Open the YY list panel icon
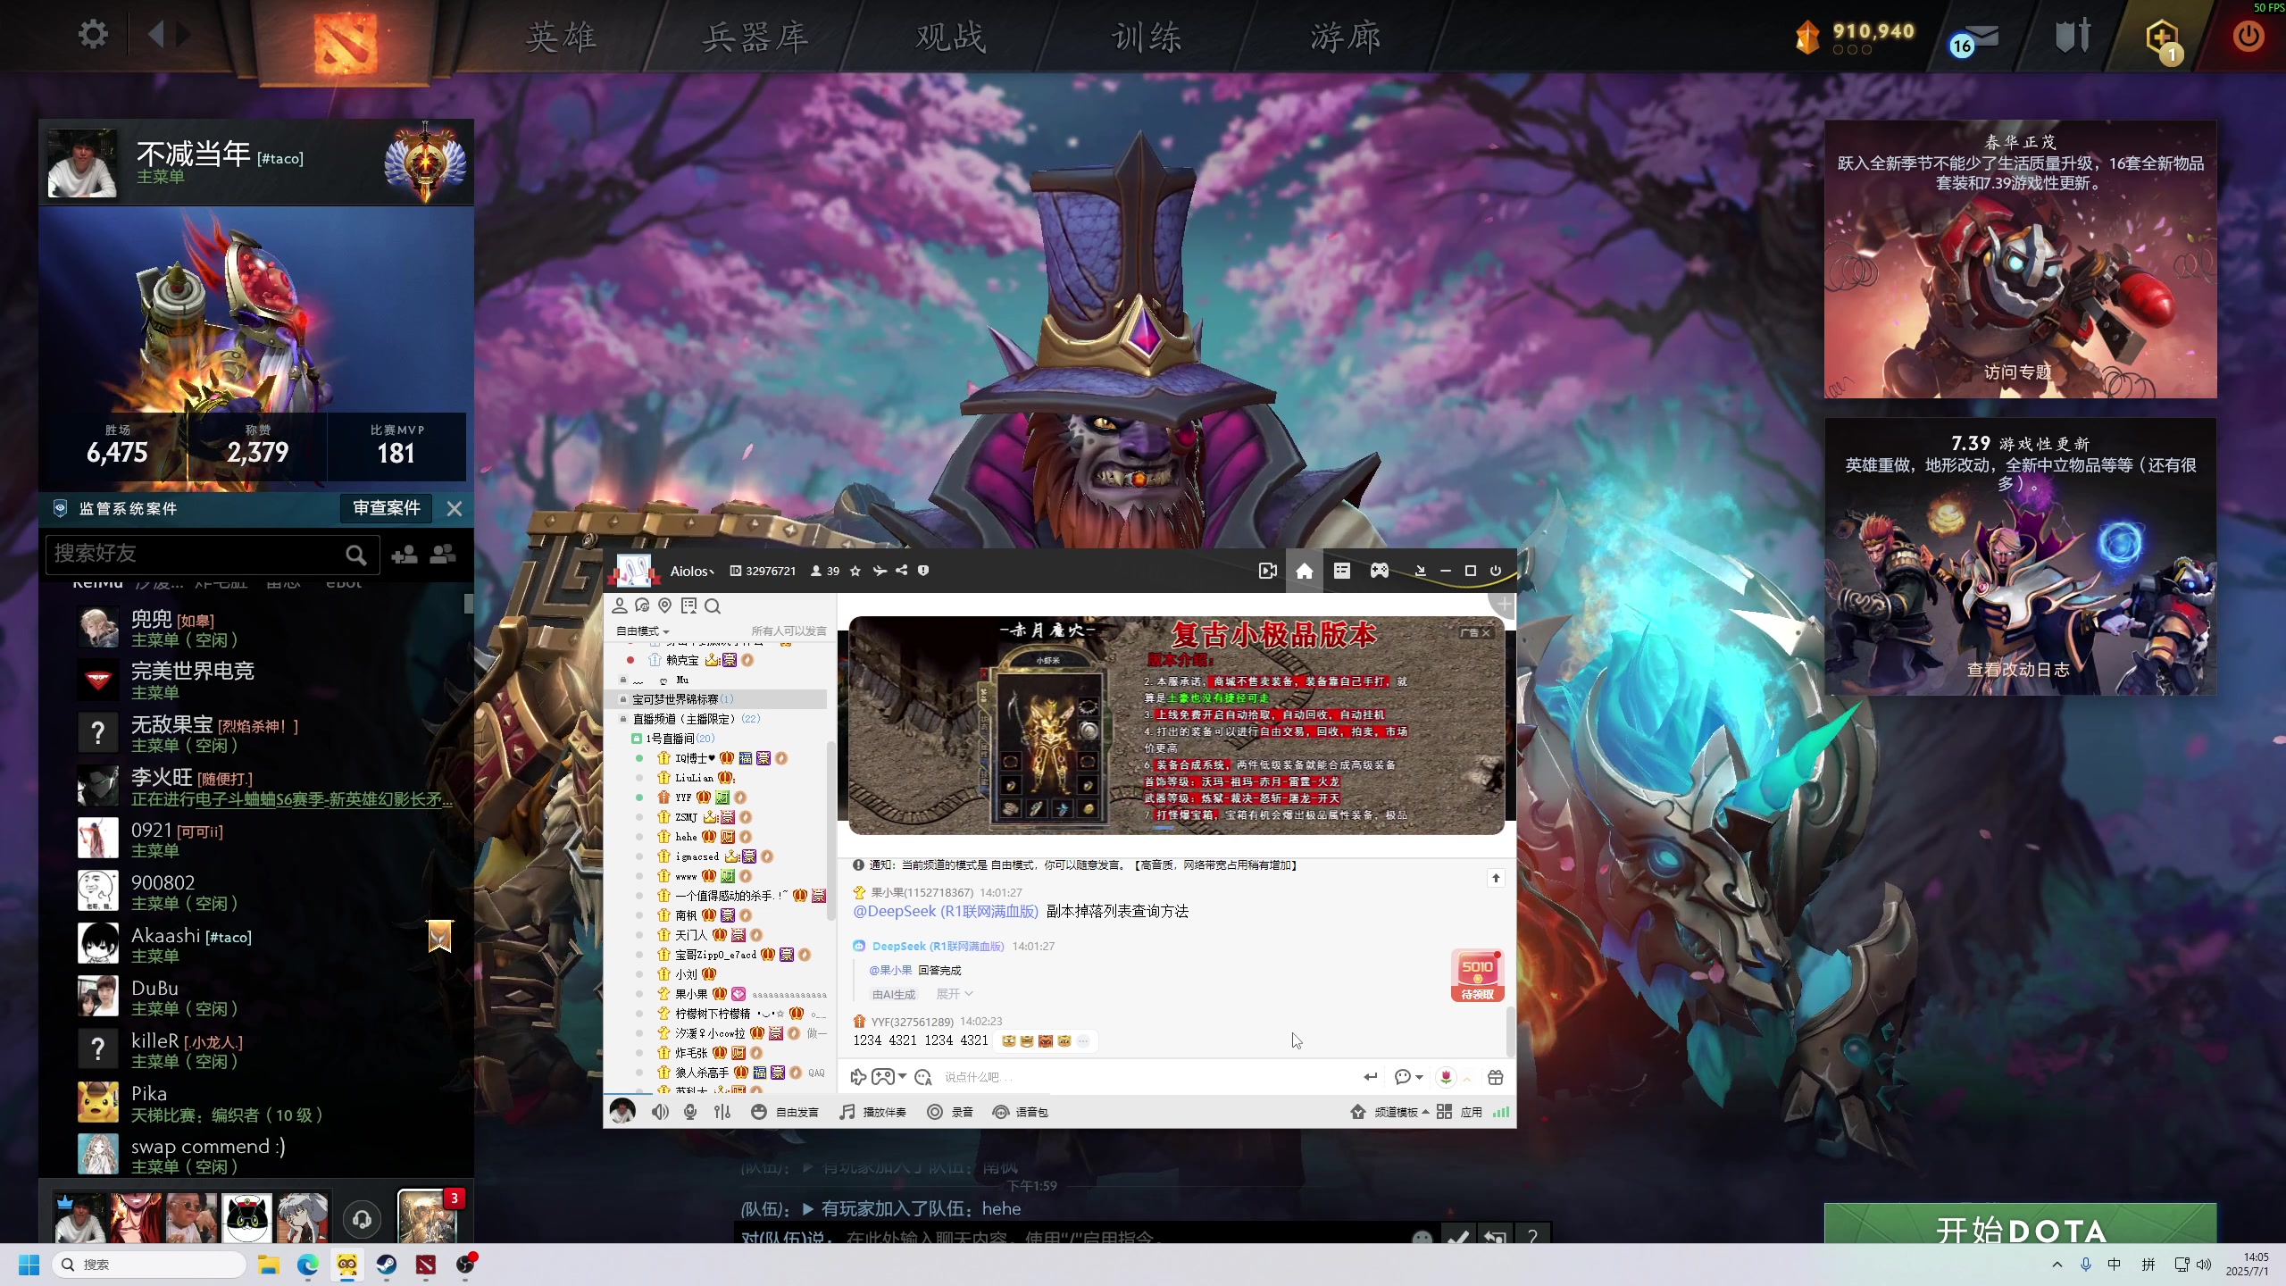The height and width of the screenshot is (1286, 2286). pos(1341,571)
